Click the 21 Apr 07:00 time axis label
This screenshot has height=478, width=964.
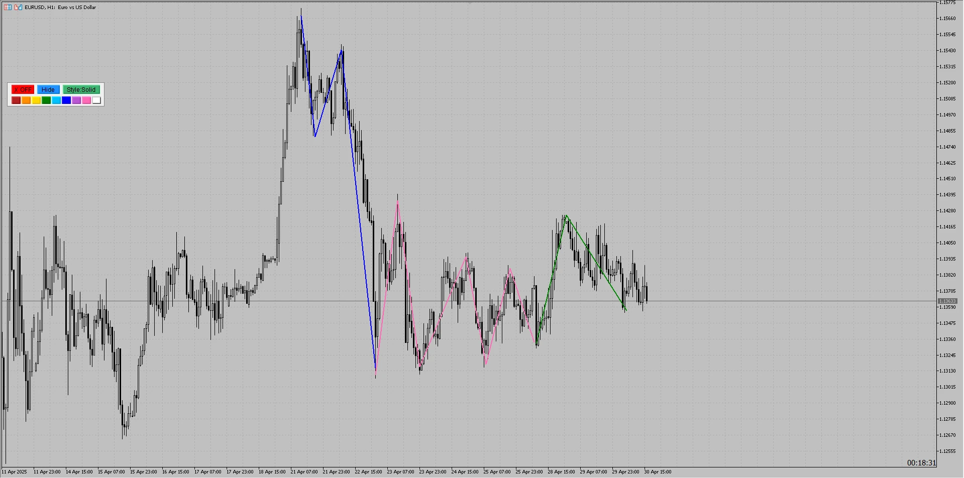tap(304, 472)
